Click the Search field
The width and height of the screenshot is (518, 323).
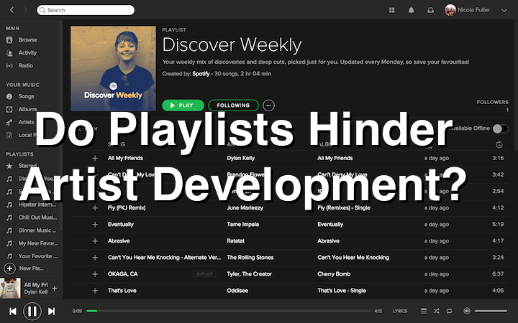point(86,10)
